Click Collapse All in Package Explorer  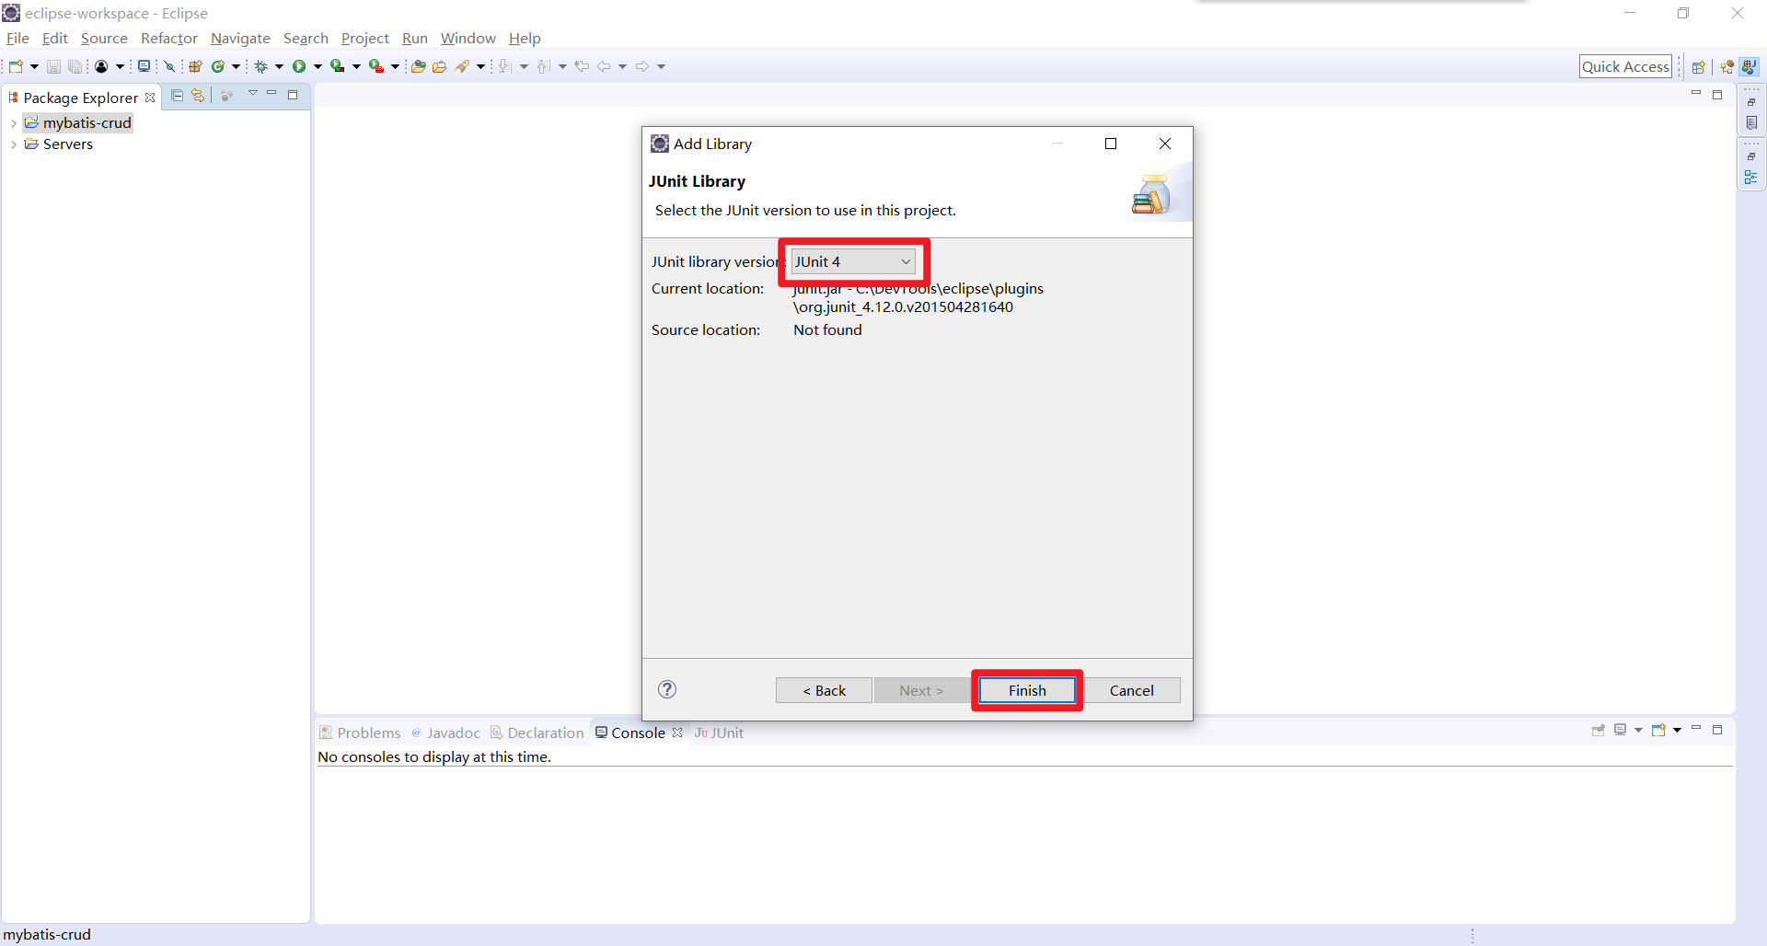178,96
